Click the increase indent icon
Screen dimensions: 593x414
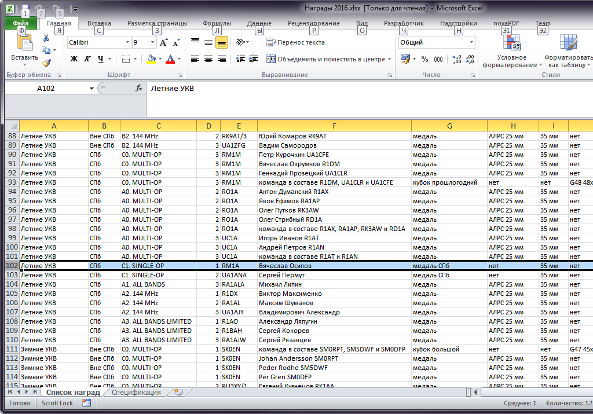[x=253, y=59]
